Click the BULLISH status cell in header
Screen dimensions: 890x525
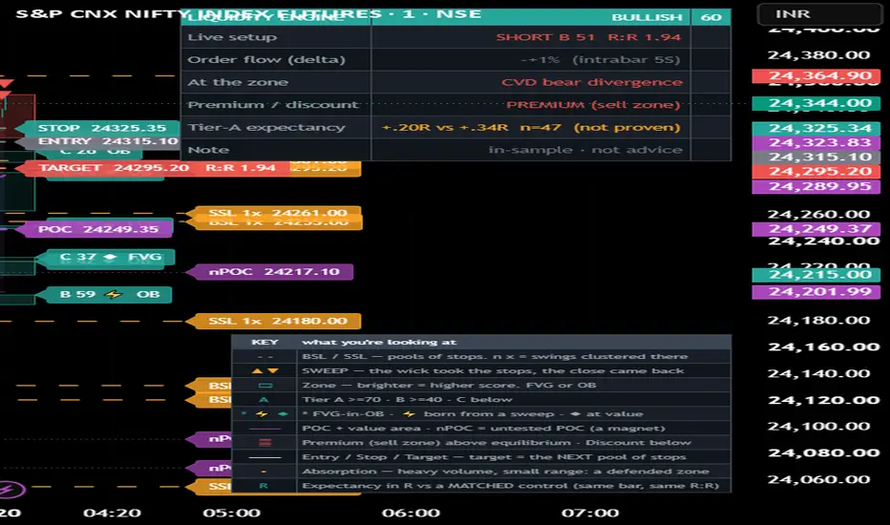click(x=646, y=17)
